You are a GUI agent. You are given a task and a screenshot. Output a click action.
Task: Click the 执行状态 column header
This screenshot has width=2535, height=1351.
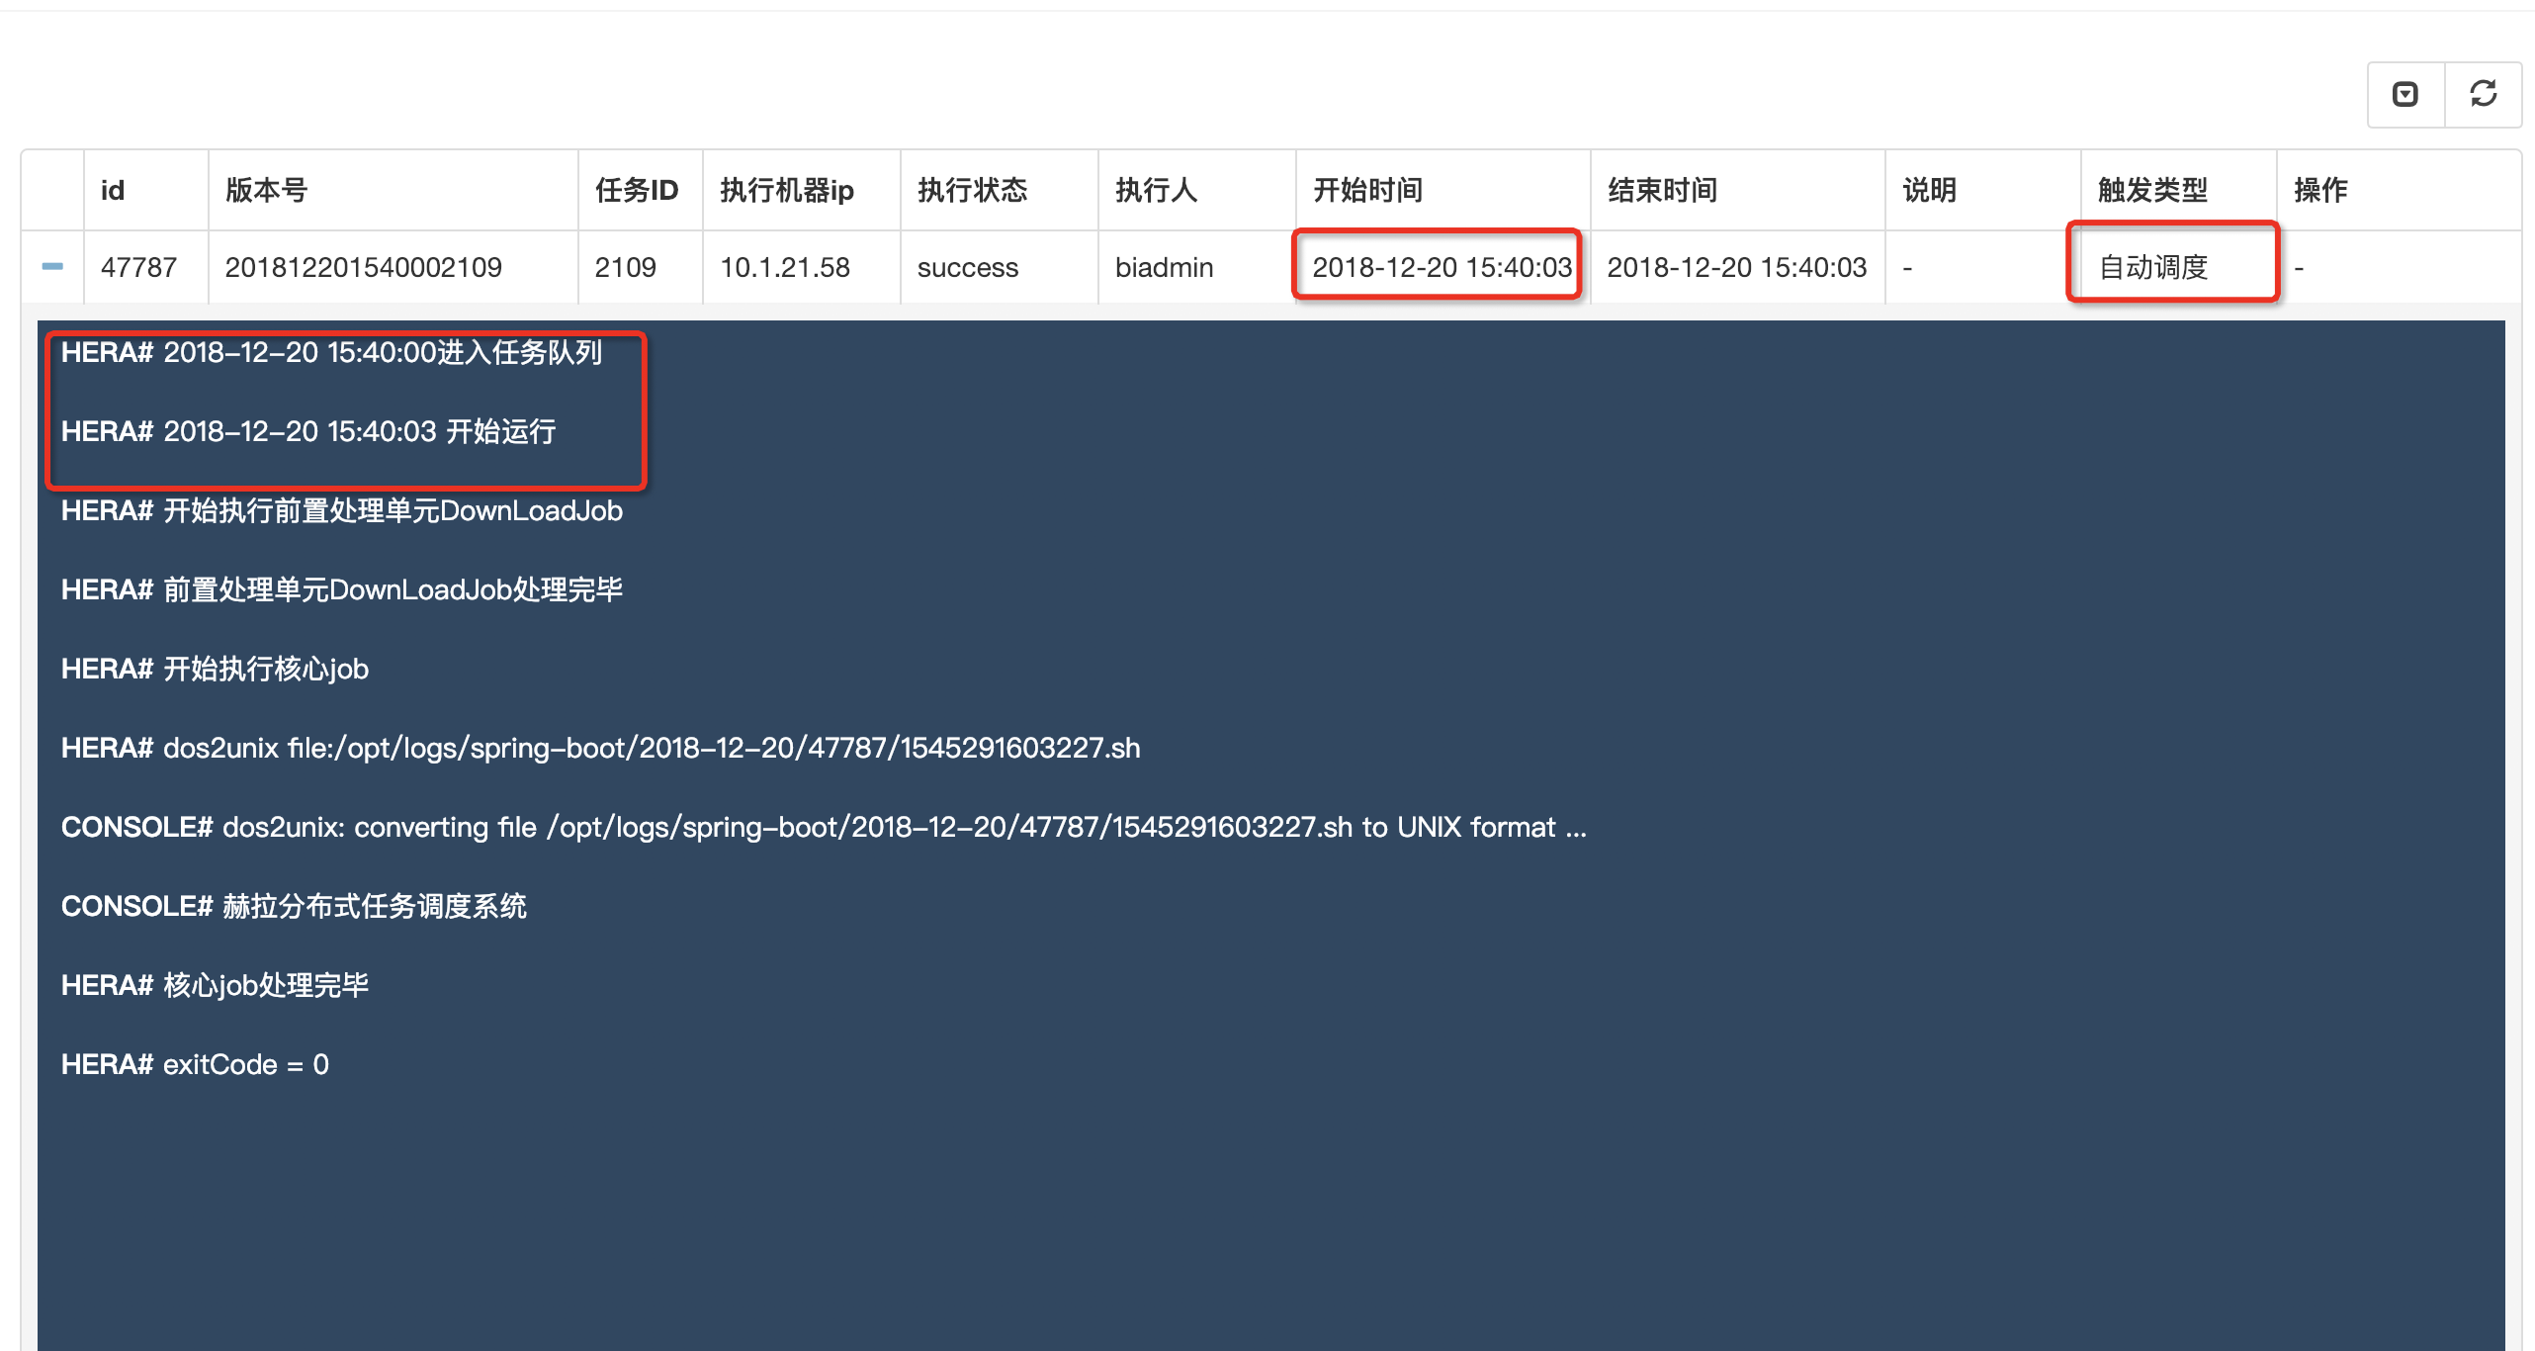click(972, 190)
